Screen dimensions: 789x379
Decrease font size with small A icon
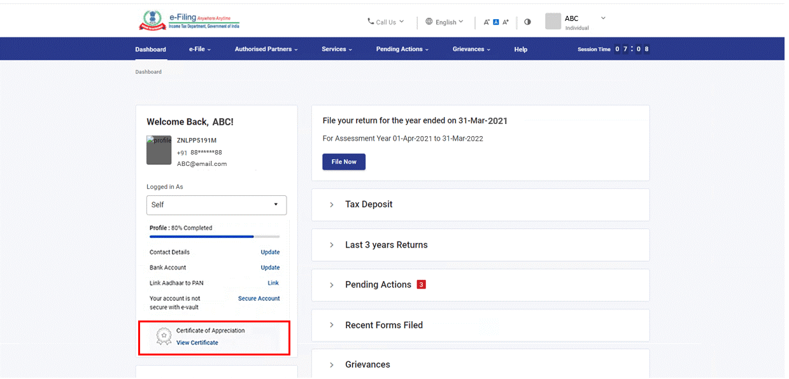[487, 22]
